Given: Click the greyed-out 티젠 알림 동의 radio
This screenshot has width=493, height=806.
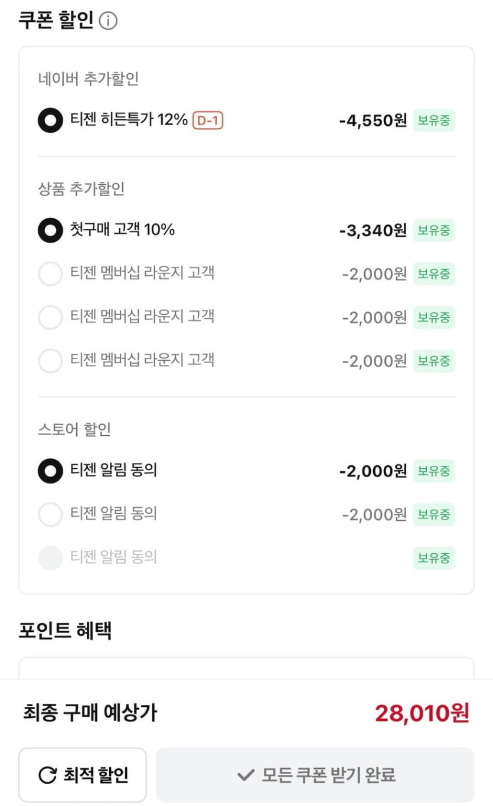Looking at the screenshot, I should [50, 557].
